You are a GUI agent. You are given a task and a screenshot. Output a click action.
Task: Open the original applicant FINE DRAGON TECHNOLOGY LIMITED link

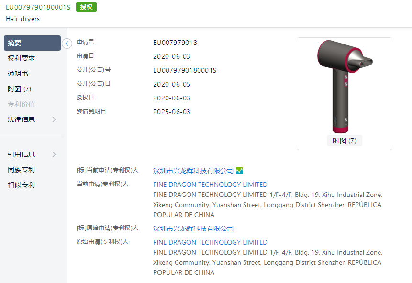tap(210, 242)
